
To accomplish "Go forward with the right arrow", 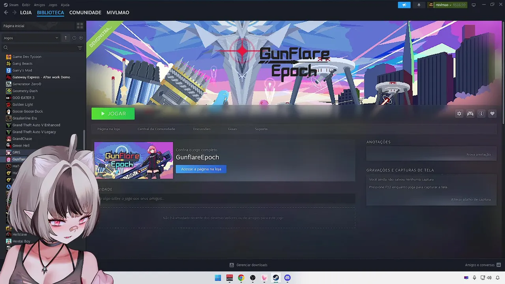I will pos(14,13).
